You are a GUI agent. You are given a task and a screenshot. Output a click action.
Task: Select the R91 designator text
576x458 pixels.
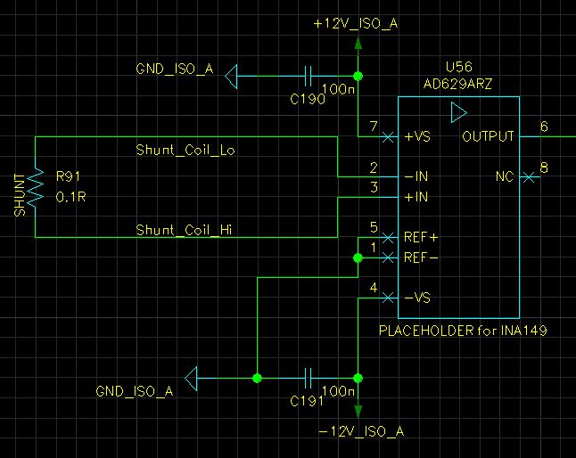[x=68, y=176]
